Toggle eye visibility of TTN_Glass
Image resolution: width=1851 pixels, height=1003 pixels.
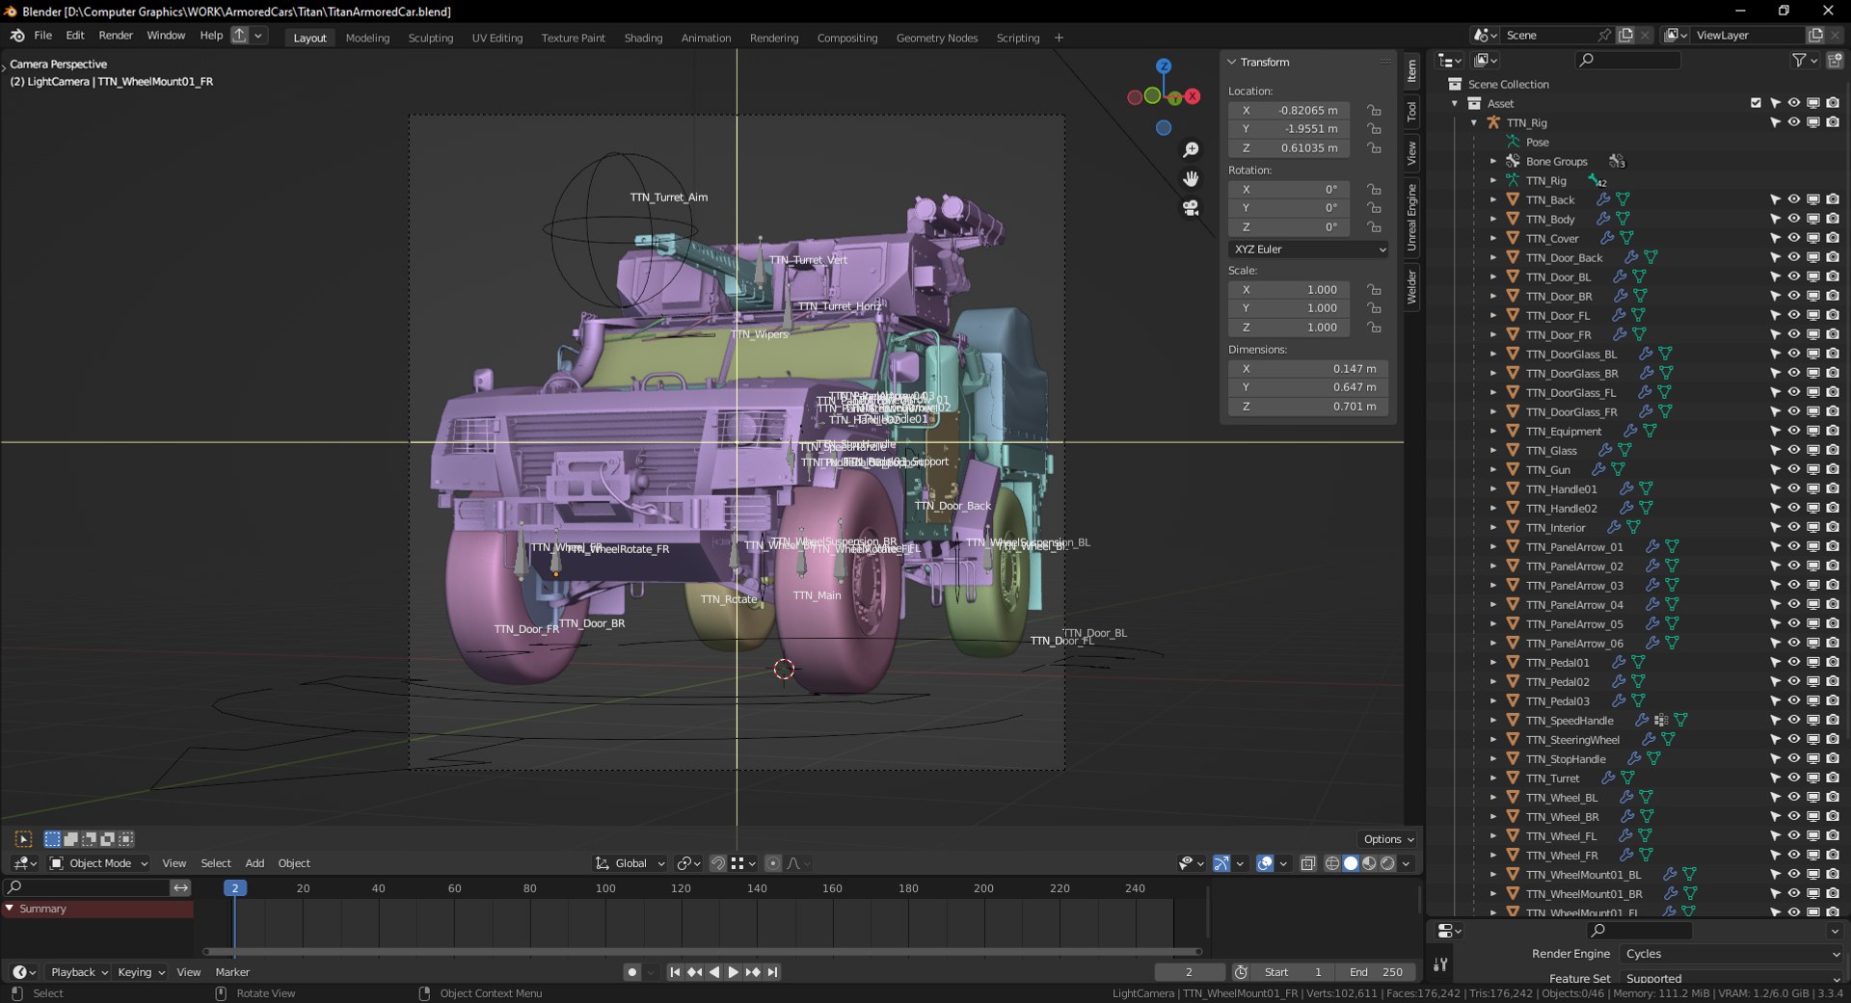1794,450
